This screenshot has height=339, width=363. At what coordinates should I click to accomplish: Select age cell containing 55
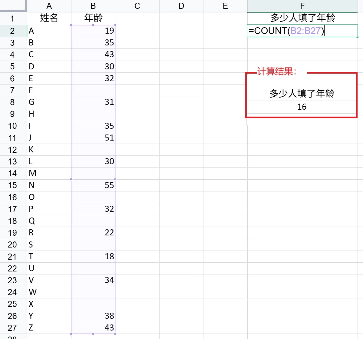click(x=93, y=185)
